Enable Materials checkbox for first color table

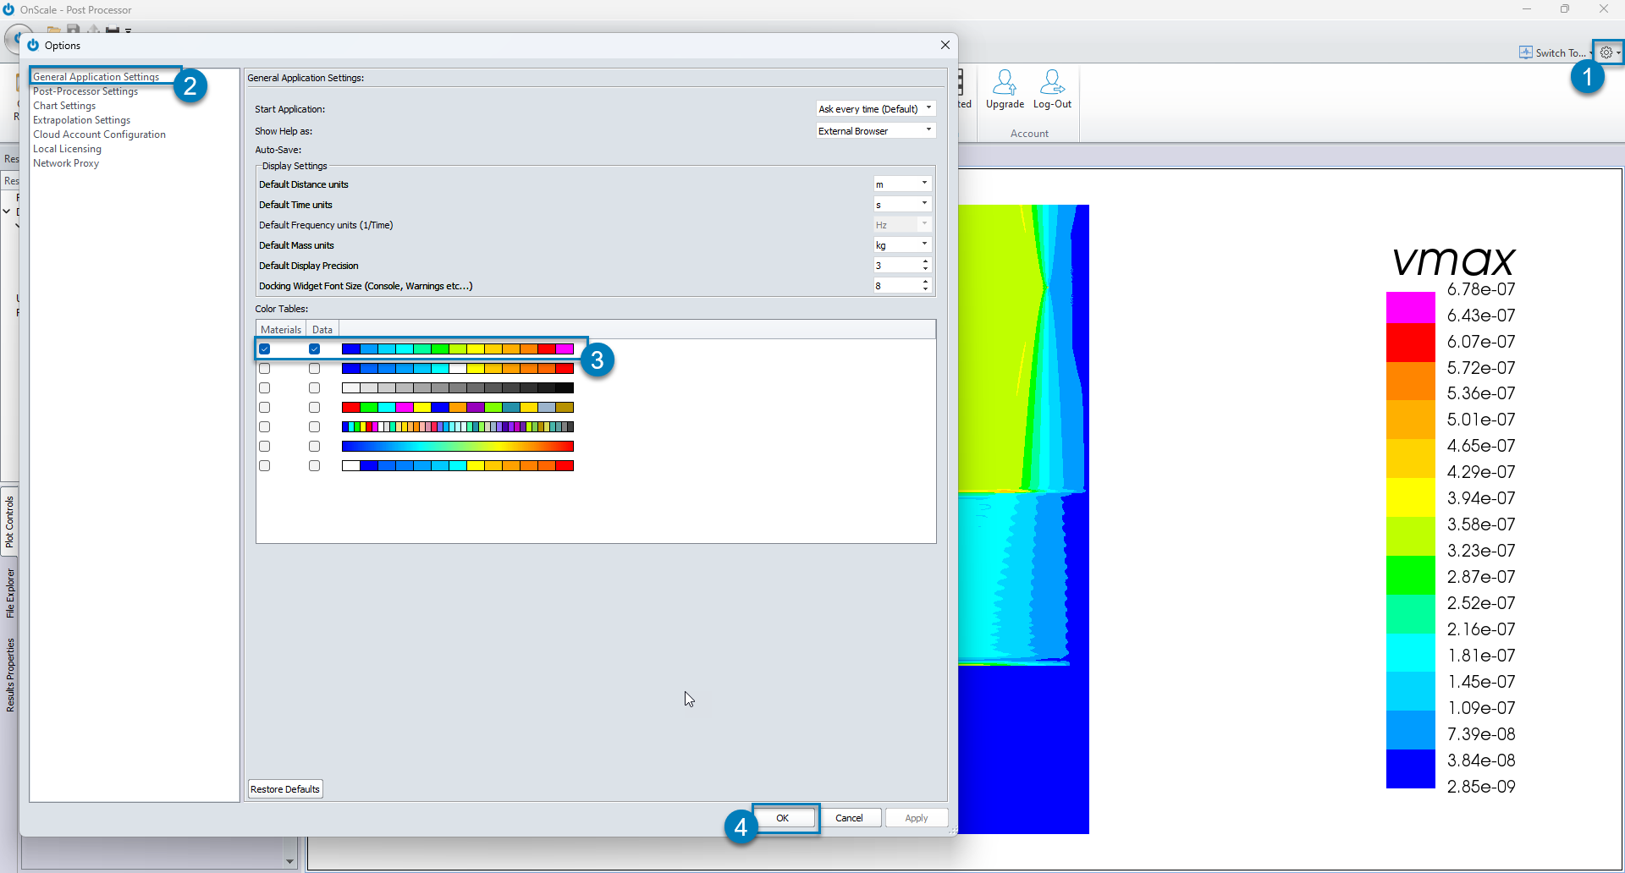[x=265, y=349]
